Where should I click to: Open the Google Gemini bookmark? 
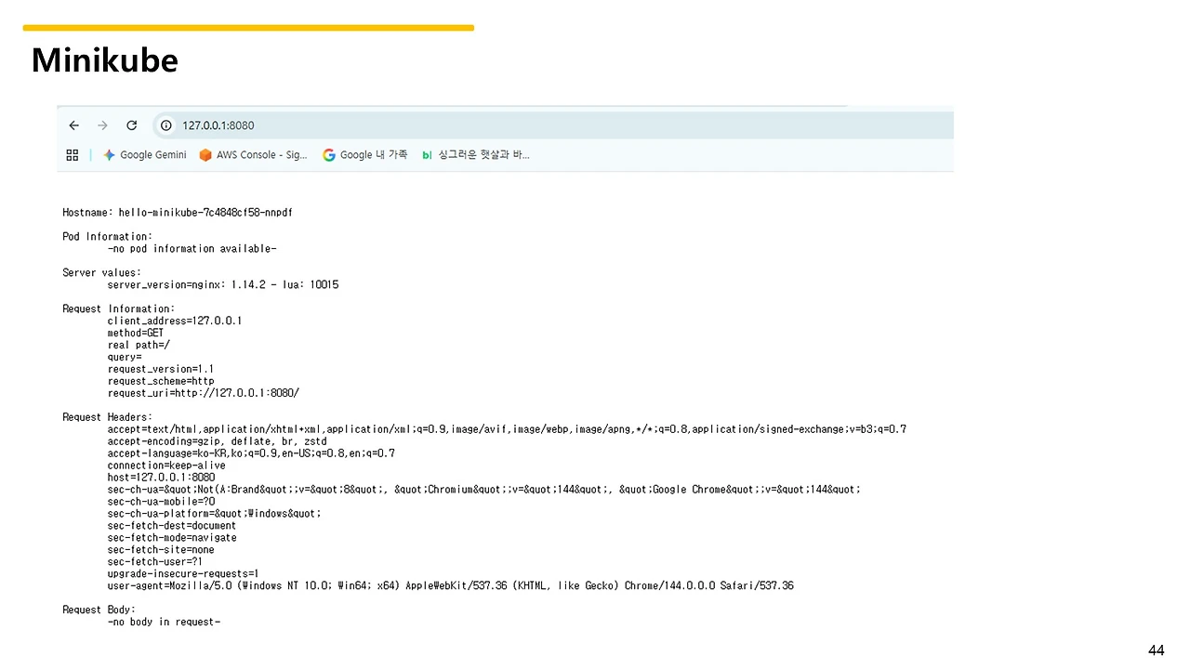145,155
